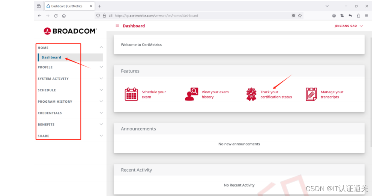The image size is (374, 196).
Task: Open the browser home page icon
Action: point(64,16)
